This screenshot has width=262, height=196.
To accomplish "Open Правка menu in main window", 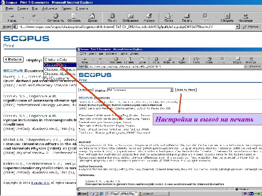I will coord(23,8).
